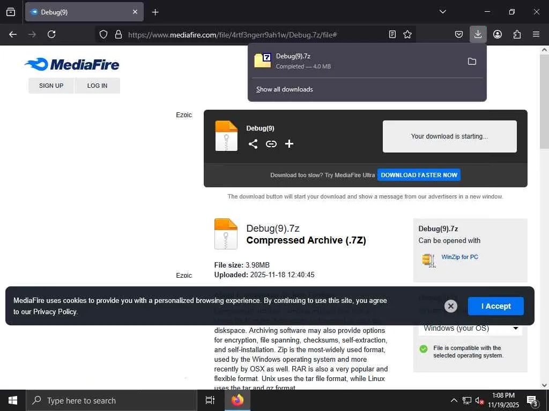Viewport: 549px width, 411px height.
Task: Click the SIGN UP button
Action: tap(51, 86)
